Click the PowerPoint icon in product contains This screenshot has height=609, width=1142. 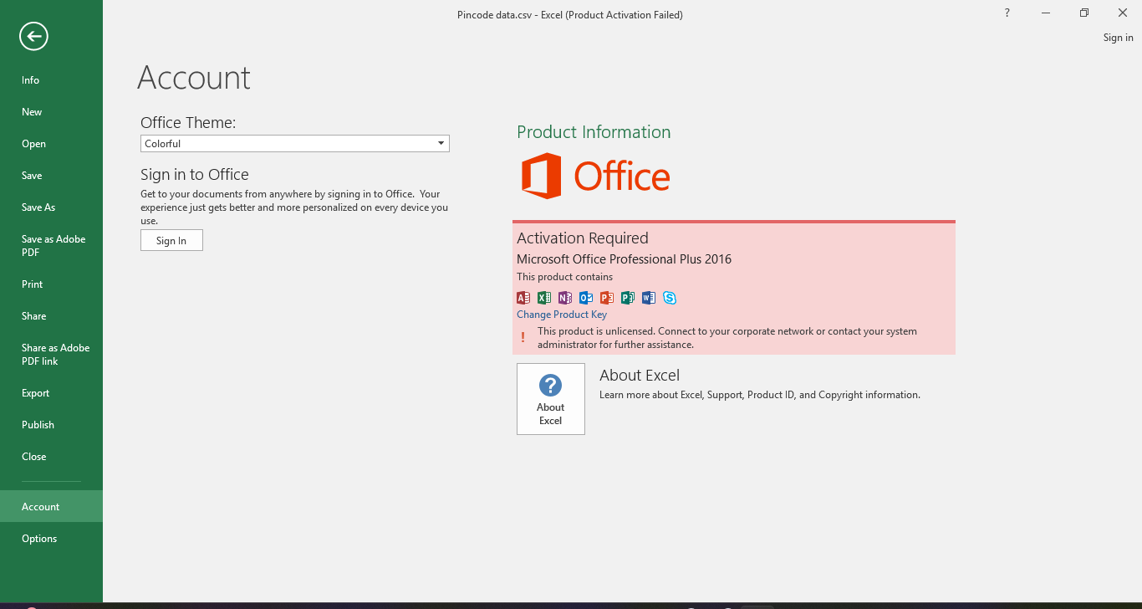click(x=606, y=297)
